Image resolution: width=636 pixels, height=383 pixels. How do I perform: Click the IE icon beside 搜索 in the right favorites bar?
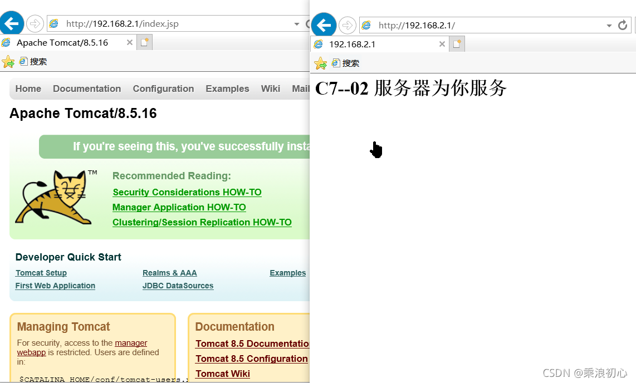[336, 63]
